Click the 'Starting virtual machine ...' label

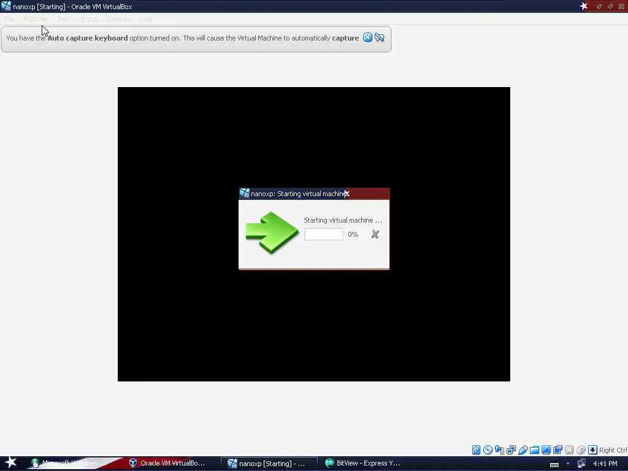tap(343, 220)
